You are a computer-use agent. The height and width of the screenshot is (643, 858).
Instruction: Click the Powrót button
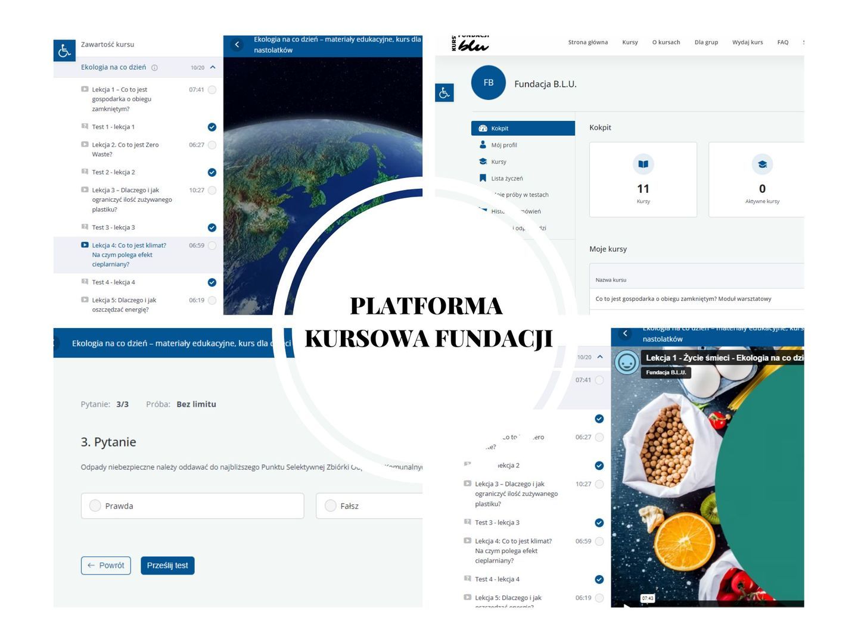click(x=106, y=566)
